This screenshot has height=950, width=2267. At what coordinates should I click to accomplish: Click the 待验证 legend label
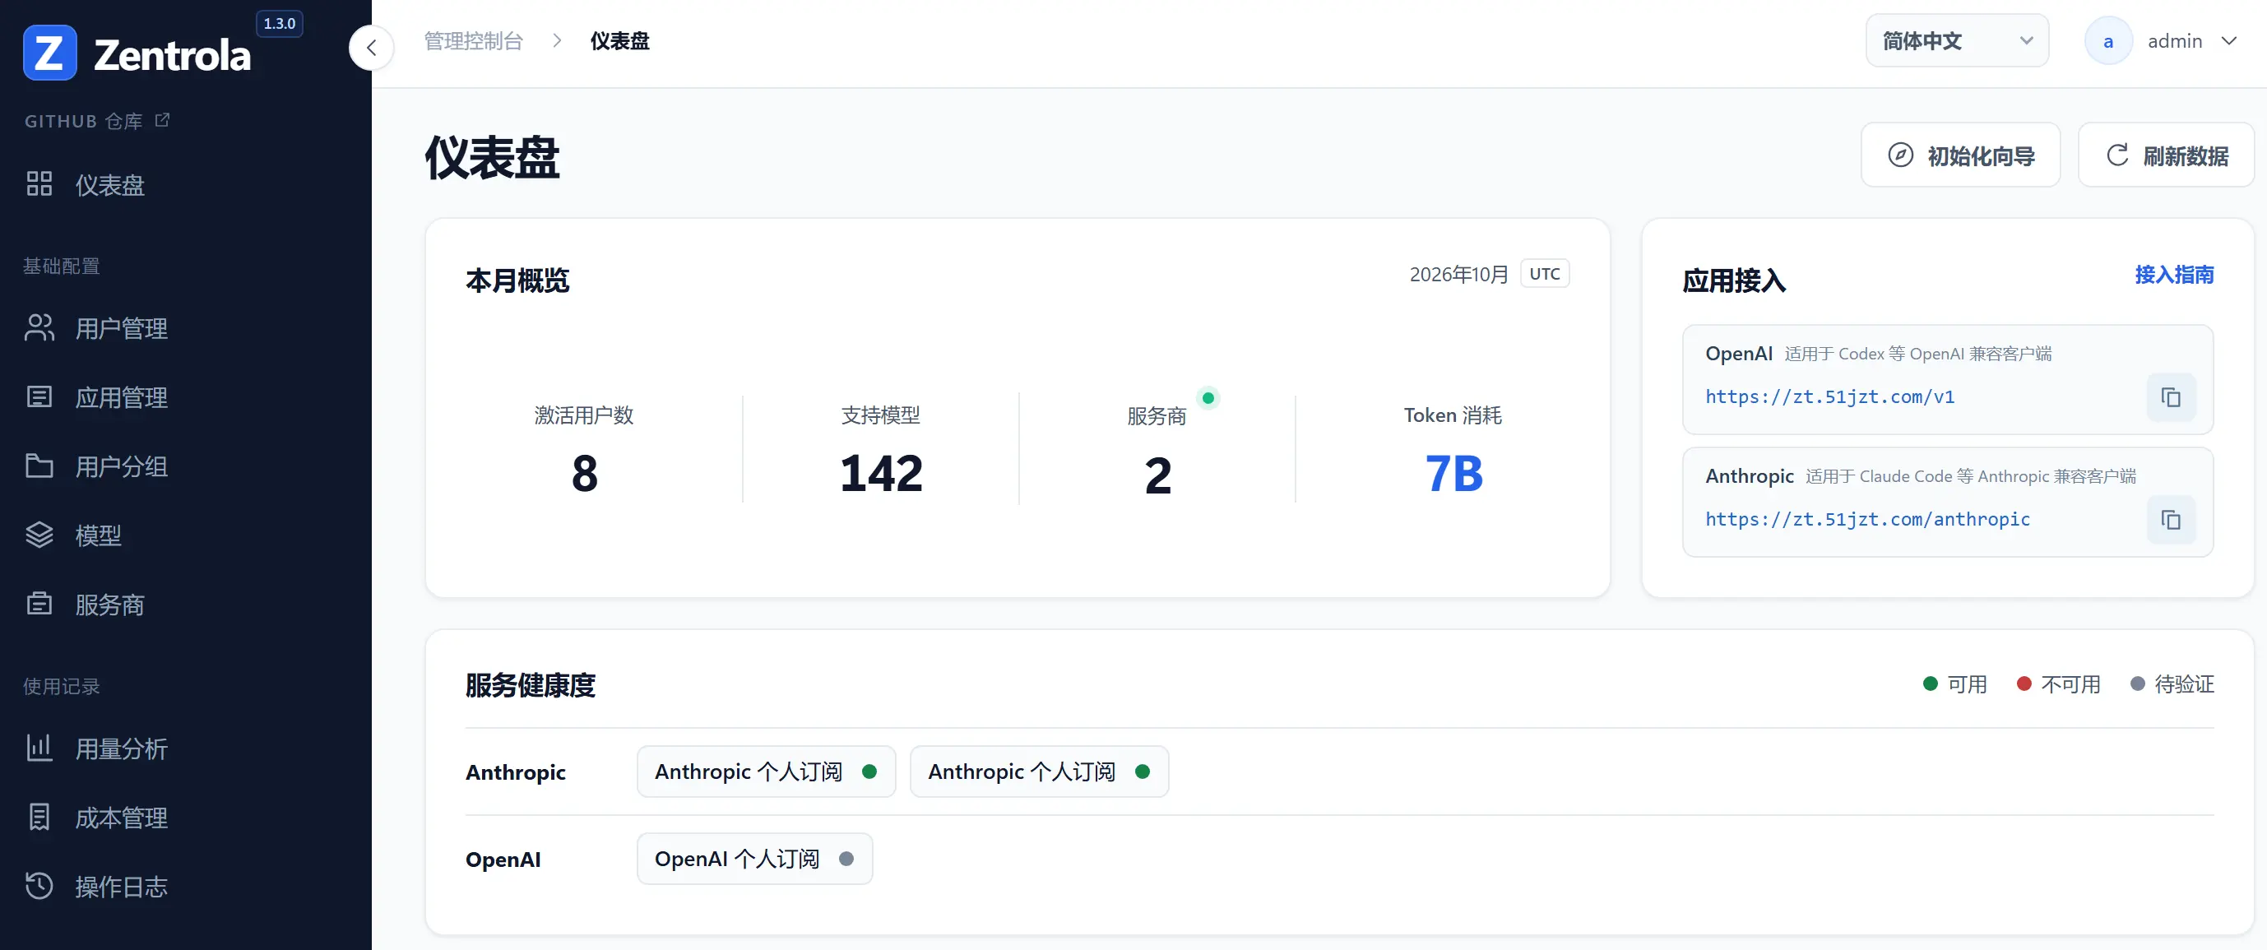(2183, 684)
